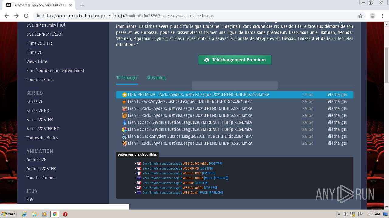389x218 pixels.
Task: Click the host icon beside Lien 7
Action: (125, 143)
